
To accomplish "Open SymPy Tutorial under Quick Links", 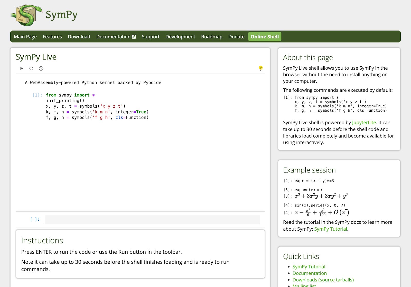I will coord(309,267).
